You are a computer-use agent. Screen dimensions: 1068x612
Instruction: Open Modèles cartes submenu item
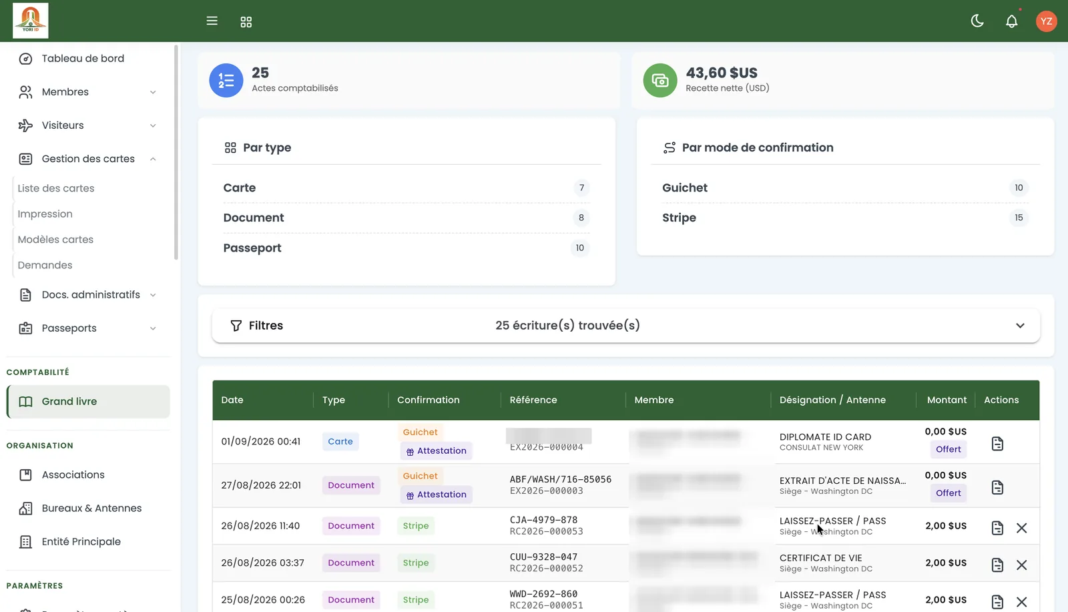tap(55, 240)
